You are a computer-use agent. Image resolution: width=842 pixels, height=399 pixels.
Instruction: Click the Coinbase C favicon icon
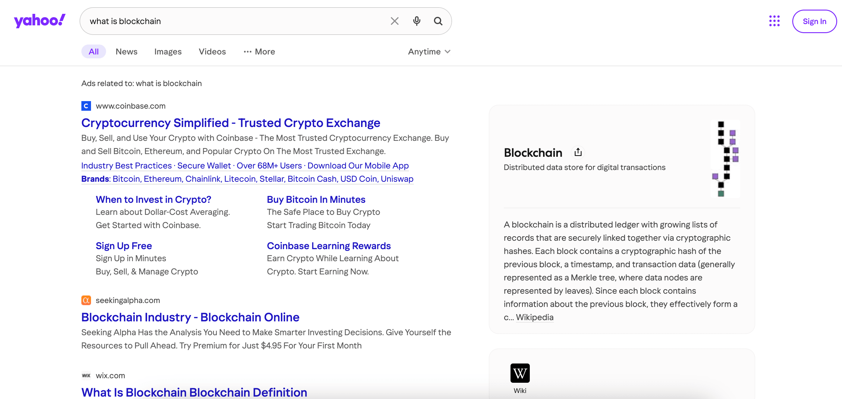click(86, 105)
